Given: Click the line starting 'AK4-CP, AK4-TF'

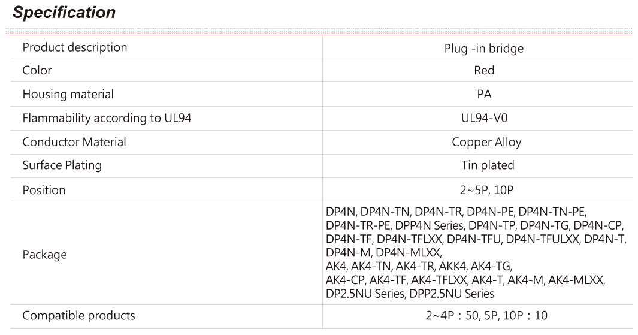Looking at the screenshot, I should pos(465,280).
